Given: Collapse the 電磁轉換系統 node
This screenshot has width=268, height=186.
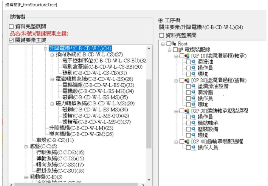Looking at the screenshot, I should (x=52, y=79).
